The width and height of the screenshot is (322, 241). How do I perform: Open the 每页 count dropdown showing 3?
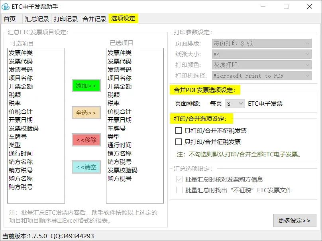(x=235, y=104)
